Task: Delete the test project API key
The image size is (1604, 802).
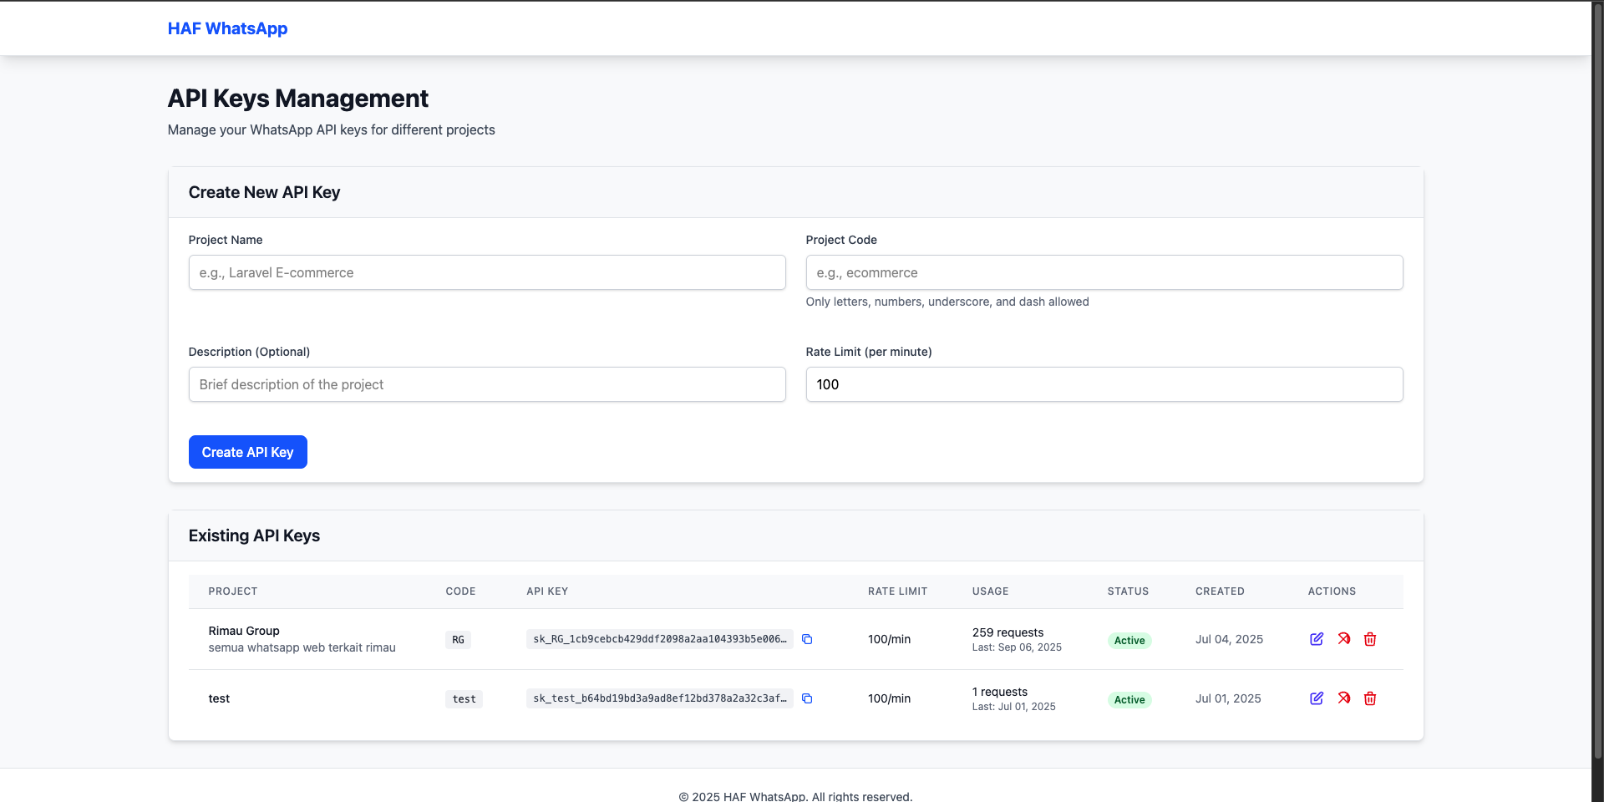Action: (1370, 698)
